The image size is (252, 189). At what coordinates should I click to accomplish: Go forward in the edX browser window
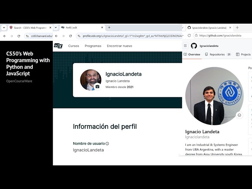pos(63,36)
